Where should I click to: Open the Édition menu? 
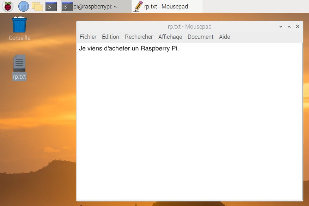pos(110,37)
